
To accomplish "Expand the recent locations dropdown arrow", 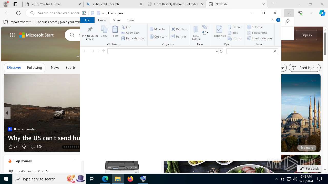I will (x=99, y=51).
